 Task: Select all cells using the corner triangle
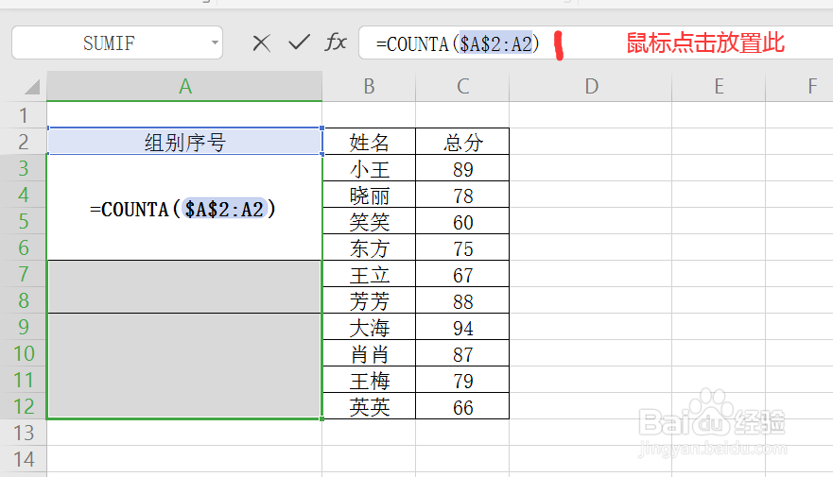31,88
